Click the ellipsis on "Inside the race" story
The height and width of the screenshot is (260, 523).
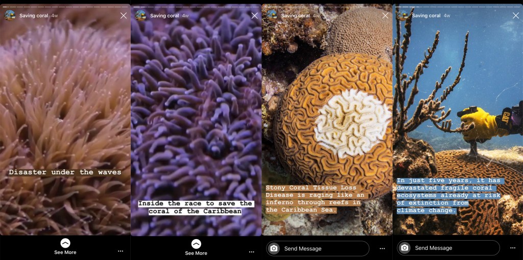pyautogui.click(x=251, y=252)
